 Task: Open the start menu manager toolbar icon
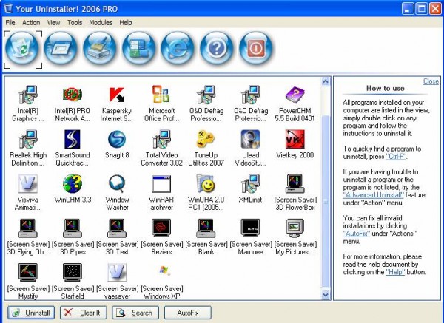tap(139, 49)
